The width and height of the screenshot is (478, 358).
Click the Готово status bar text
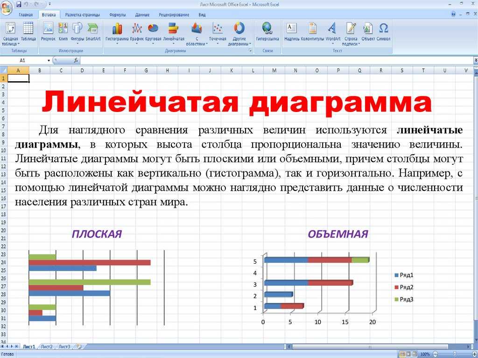pos(7,354)
